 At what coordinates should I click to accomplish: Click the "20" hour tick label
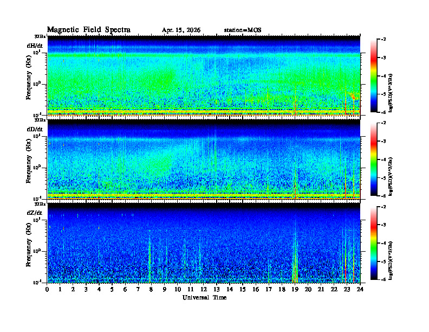click(308, 289)
